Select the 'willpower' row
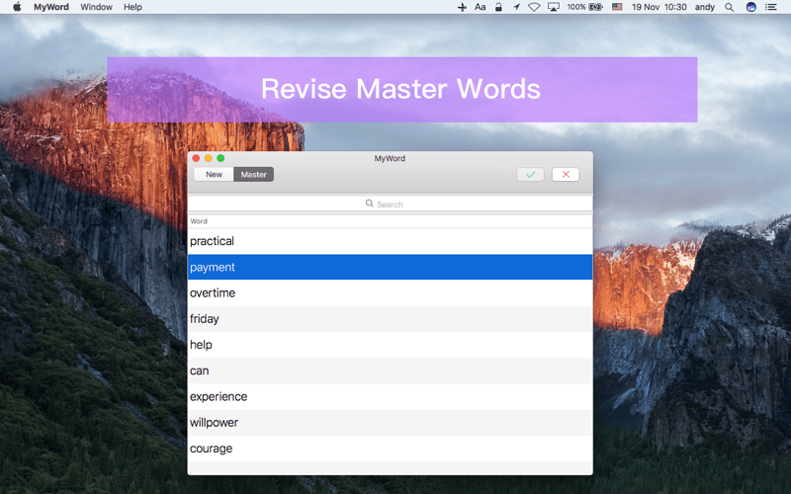This screenshot has height=494, width=791. pos(390,423)
